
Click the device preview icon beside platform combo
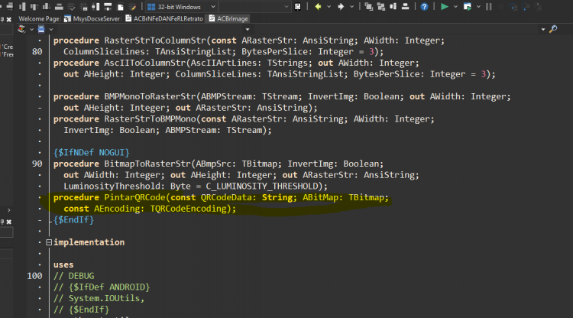click(x=298, y=7)
